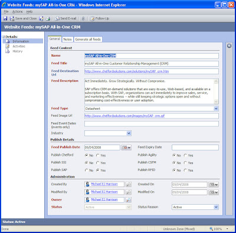Set Publish SSI to Yes
Viewport: 236px width, 233px height.
(x=98, y=163)
